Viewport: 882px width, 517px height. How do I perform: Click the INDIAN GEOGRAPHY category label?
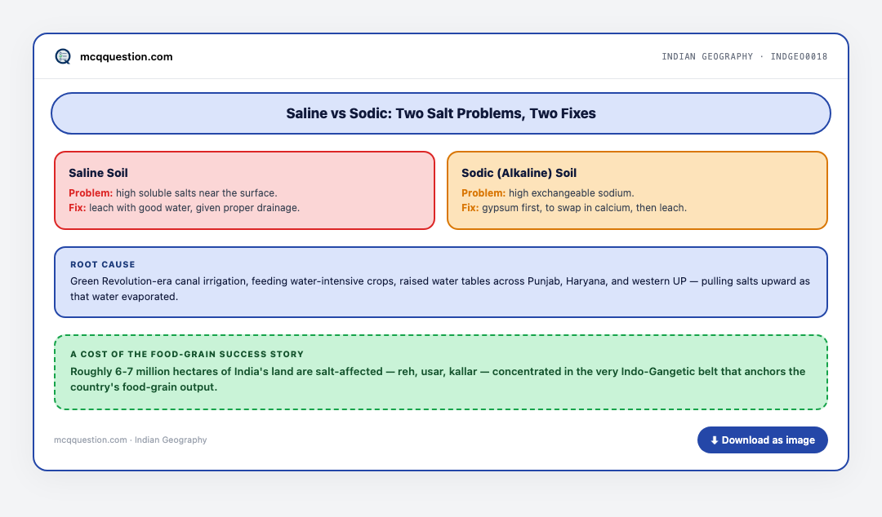707,56
